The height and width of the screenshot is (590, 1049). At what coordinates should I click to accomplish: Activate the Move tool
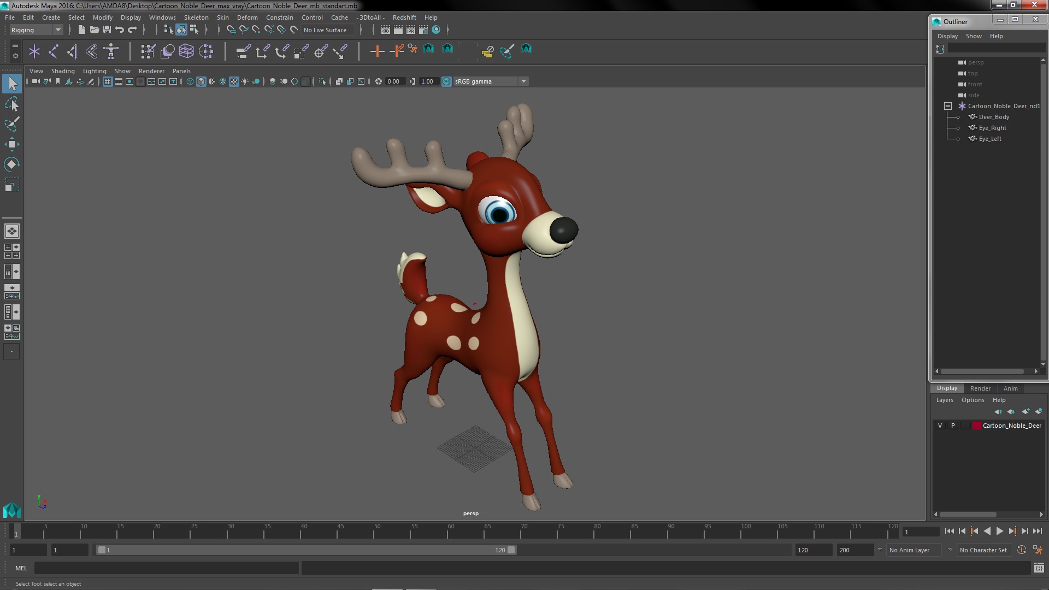pyautogui.click(x=12, y=144)
